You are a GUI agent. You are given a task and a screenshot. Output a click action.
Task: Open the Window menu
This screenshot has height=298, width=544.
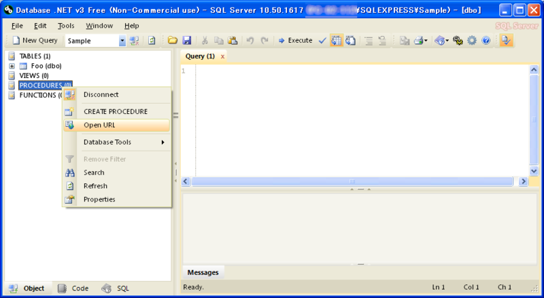pos(99,26)
